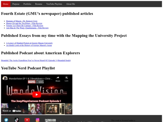
Task: Click the 'This work is licensed under a' text
Action: 123,120
